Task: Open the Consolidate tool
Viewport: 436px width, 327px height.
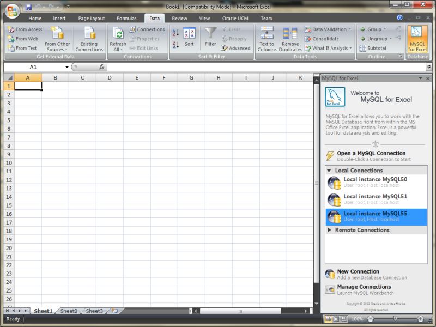Action: click(322, 38)
